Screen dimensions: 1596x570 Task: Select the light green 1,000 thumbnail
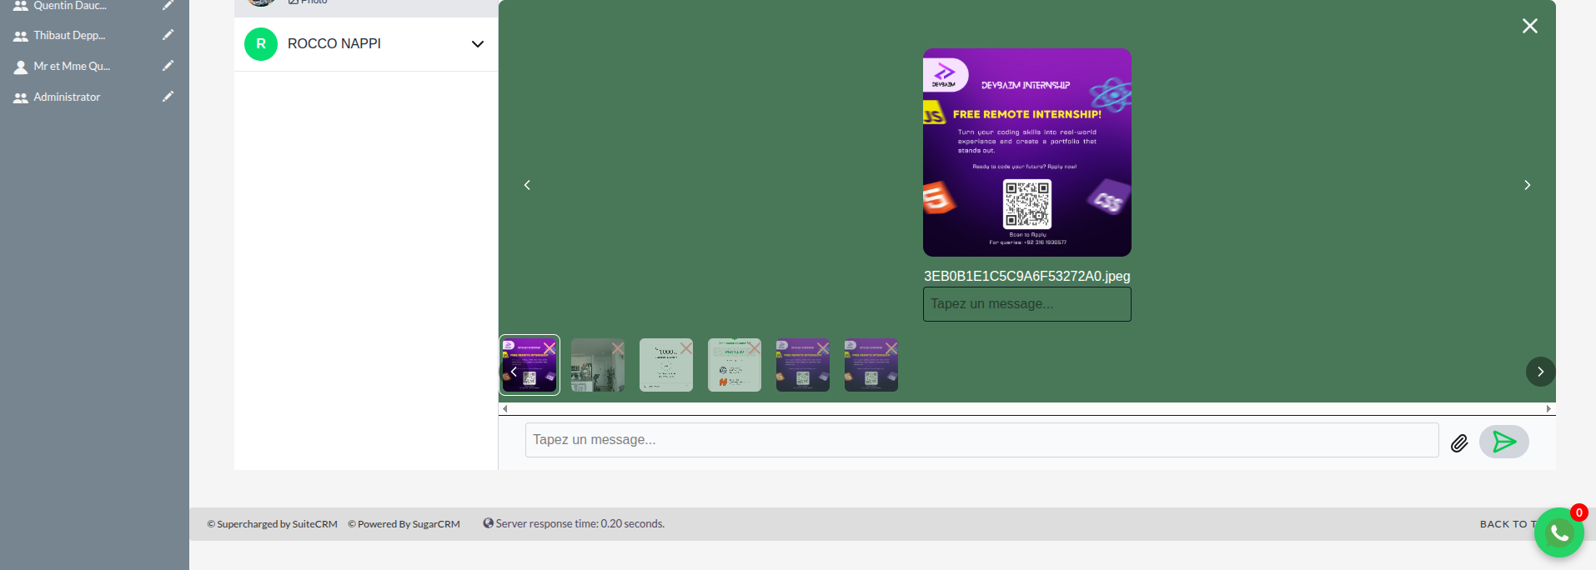(666, 365)
